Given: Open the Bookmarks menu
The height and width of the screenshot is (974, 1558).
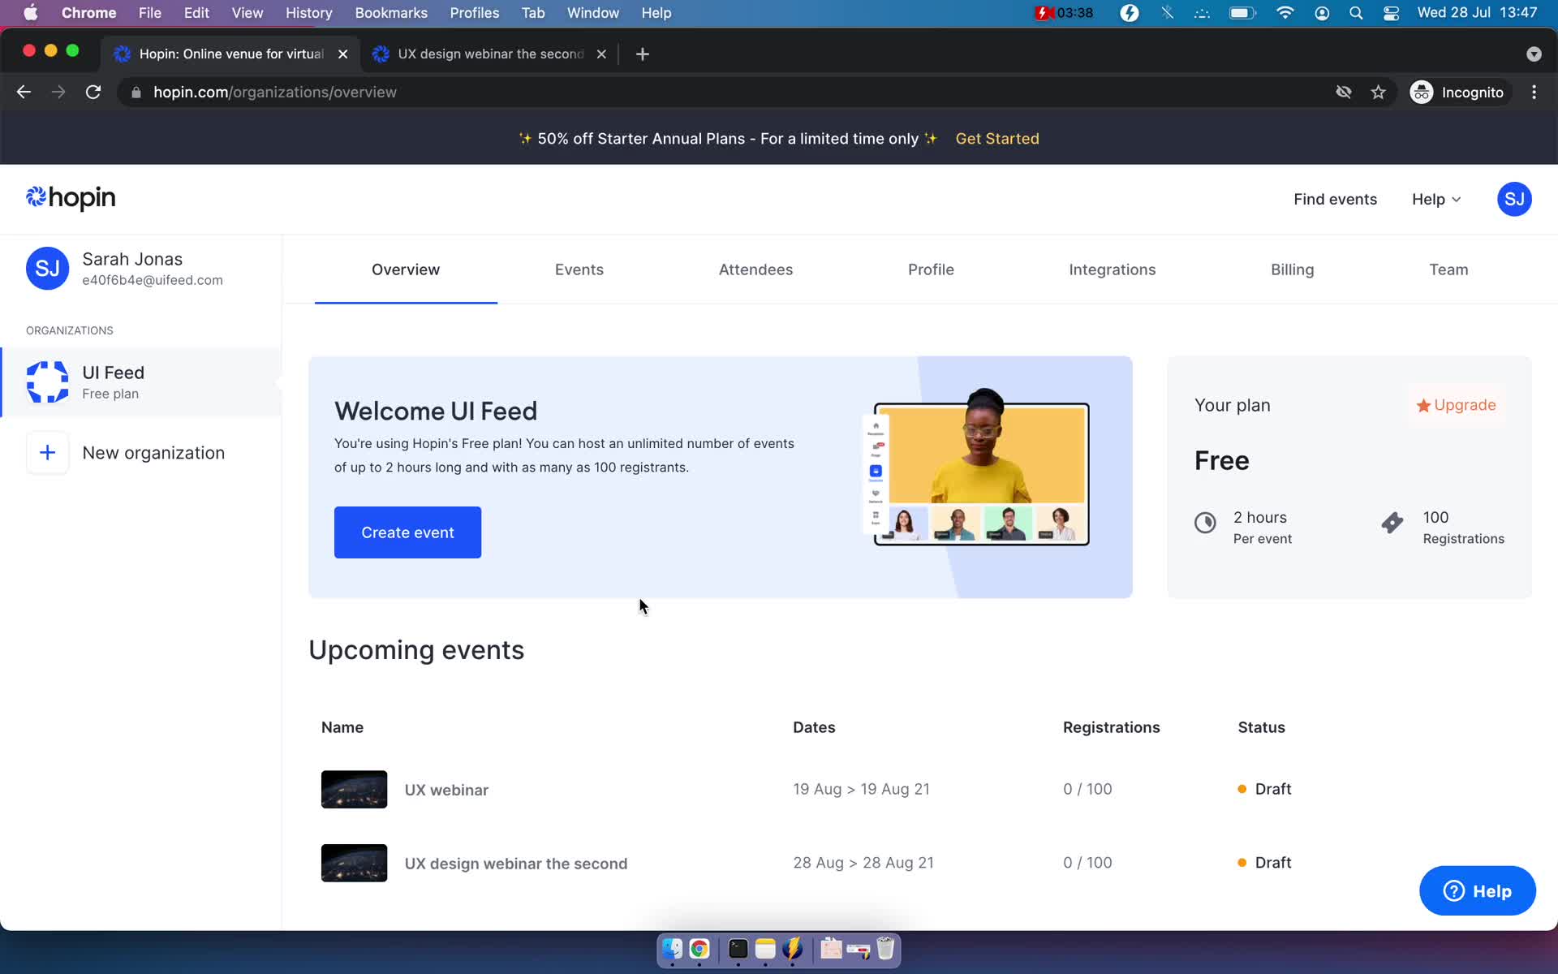Looking at the screenshot, I should (x=391, y=13).
